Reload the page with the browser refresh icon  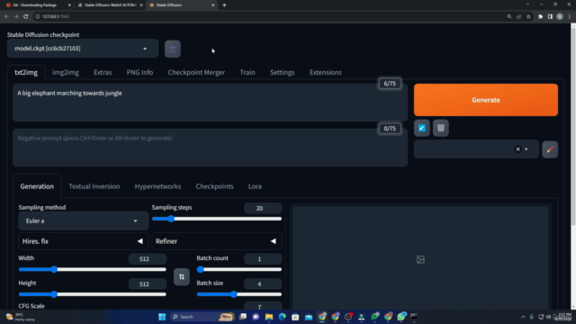pyautogui.click(x=25, y=16)
